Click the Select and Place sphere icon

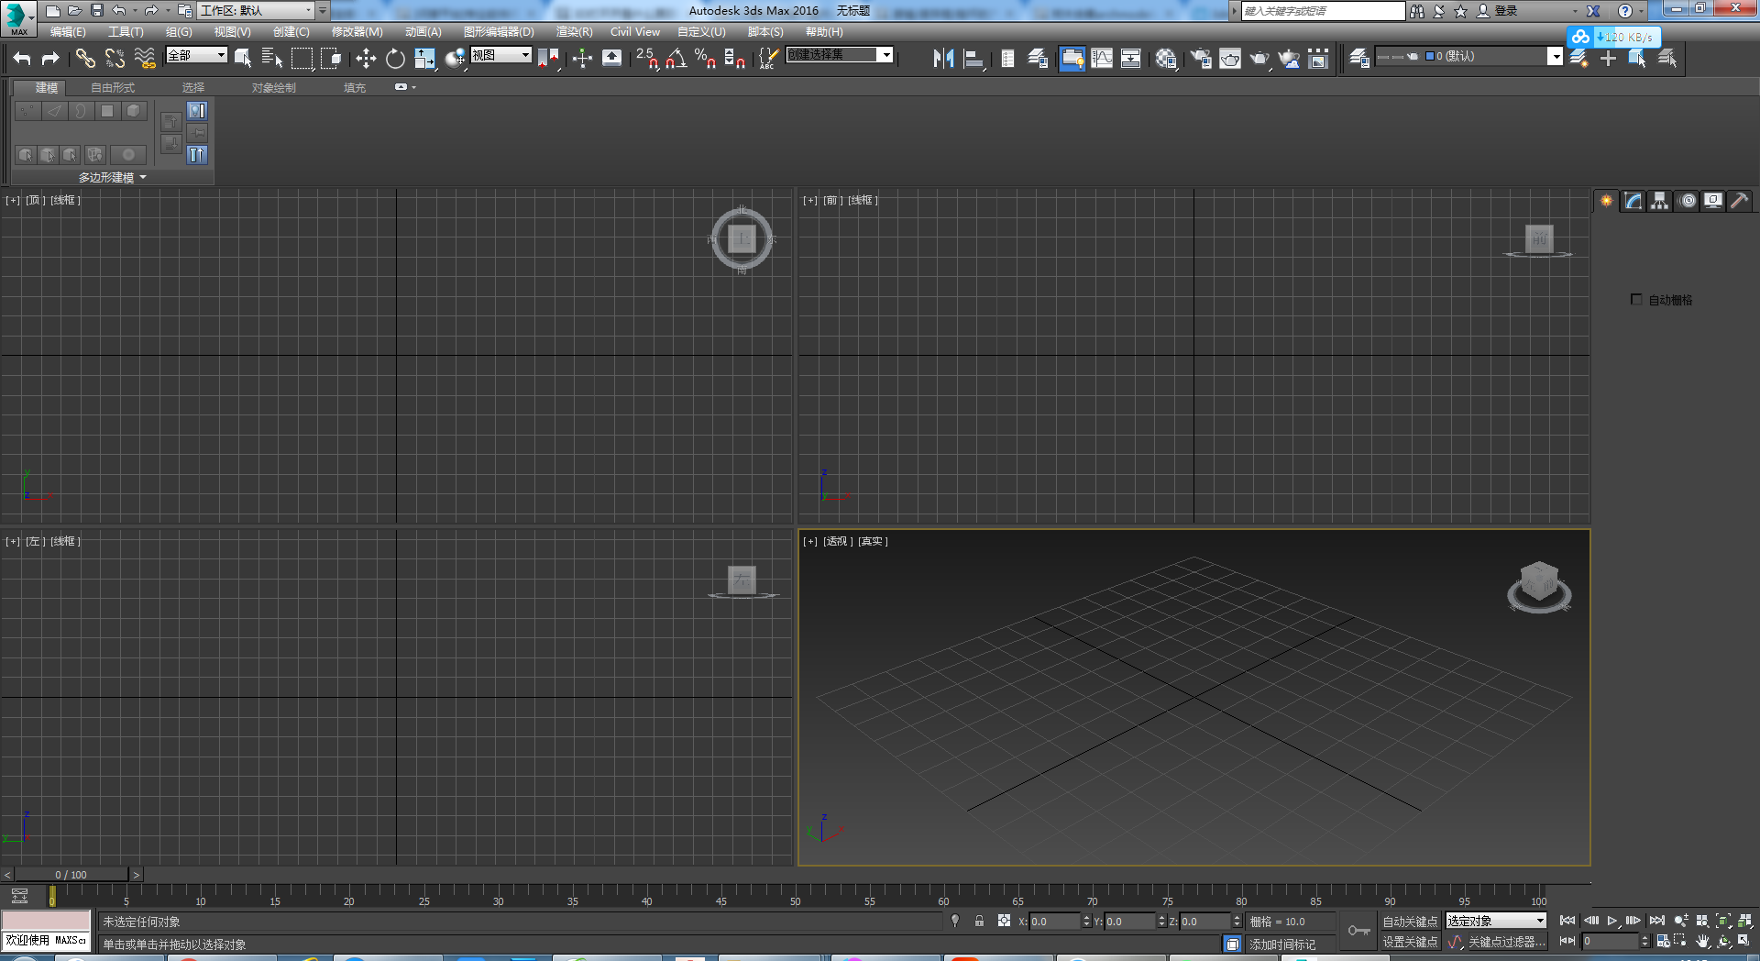point(455,59)
